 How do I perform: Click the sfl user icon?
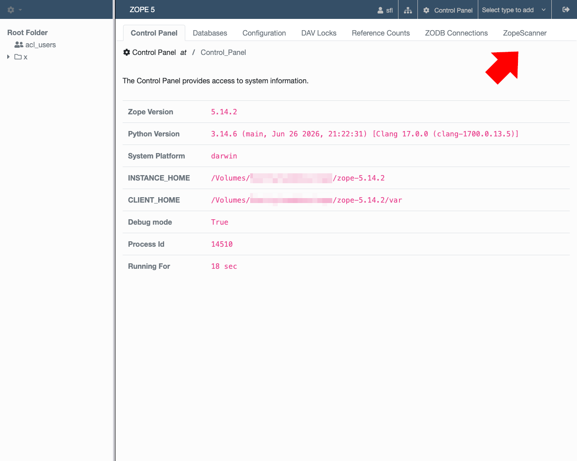coord(380,10)
